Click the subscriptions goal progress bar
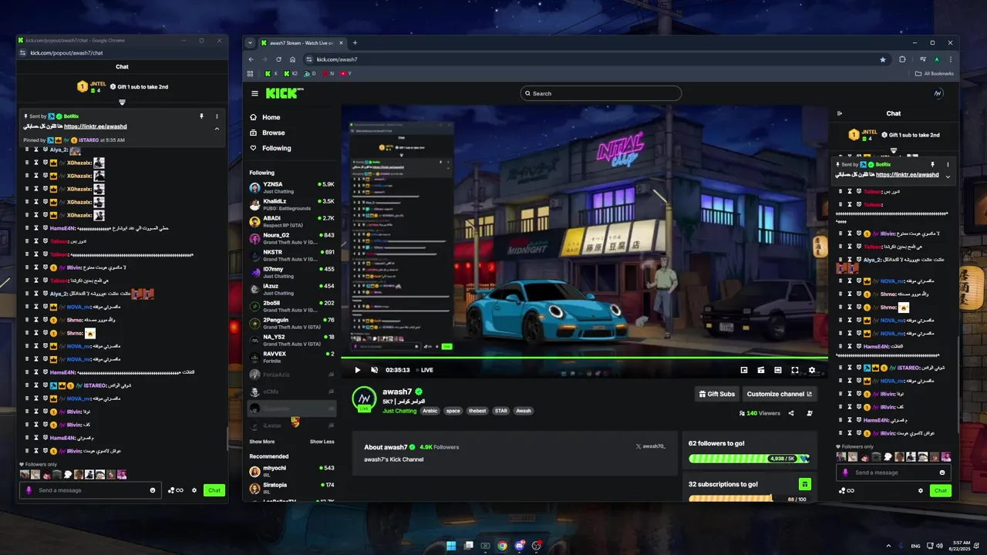The image size is (987, 555). coord(750,499)
